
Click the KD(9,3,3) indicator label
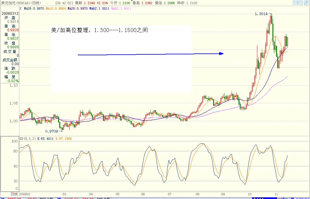tap(28, 139)
